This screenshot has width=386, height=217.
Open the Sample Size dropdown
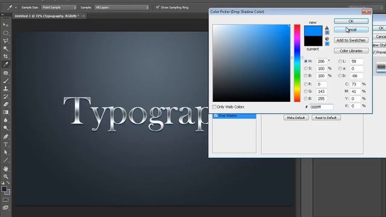click(59, 7)
